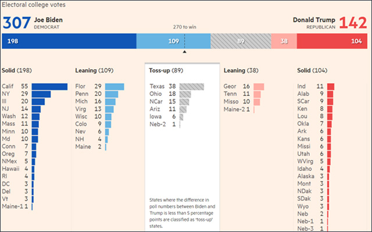Select the light blue 109 leaning segment
The width and height of the screenshot is (372, 232).
coord(173,41)
